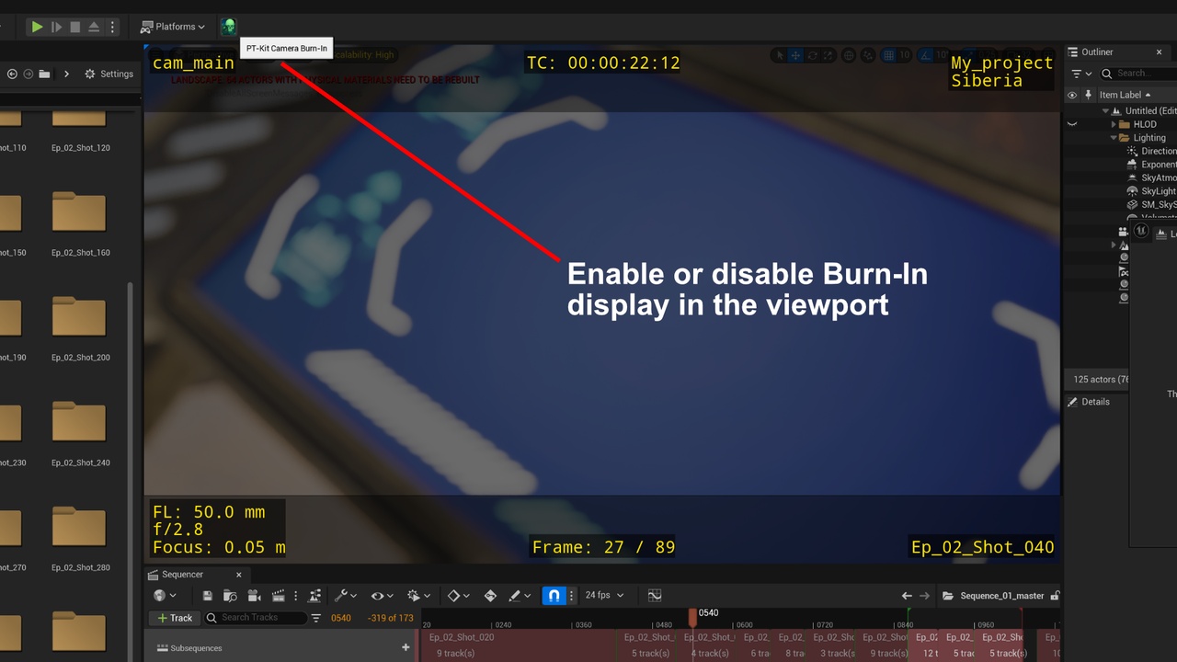Click the frame skip playback button

pos(57,27)
